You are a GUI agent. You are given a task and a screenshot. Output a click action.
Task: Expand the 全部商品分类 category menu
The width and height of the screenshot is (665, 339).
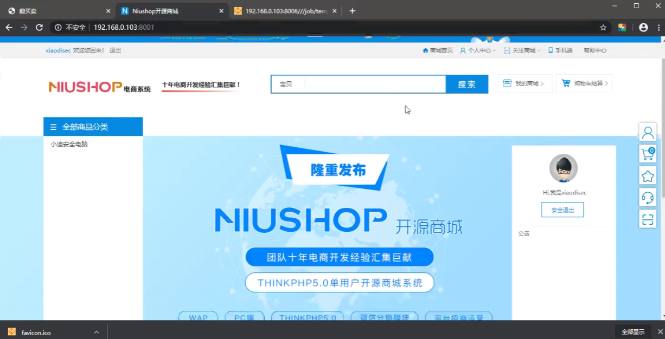click(93, 127)
